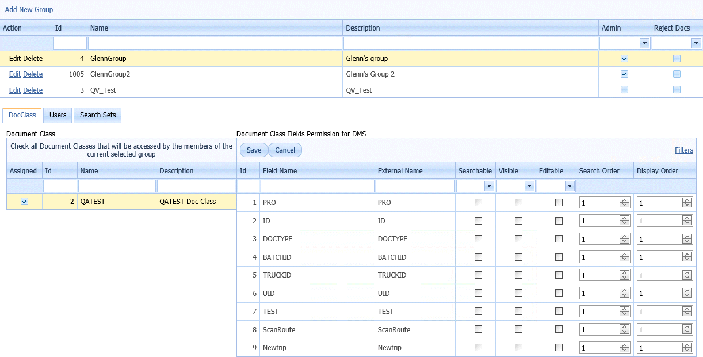This screenshot has height=357, width=703.
Task: Decrease Display Order for Newtrip field
Action: 687,351
